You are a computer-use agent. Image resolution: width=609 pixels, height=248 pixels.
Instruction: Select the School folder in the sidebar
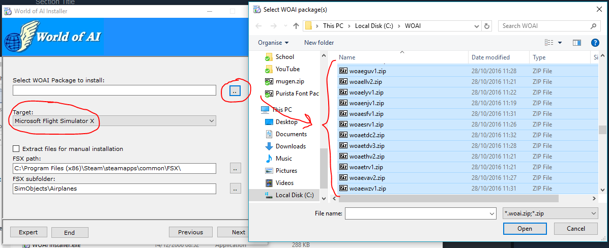(x=284, y=56)
